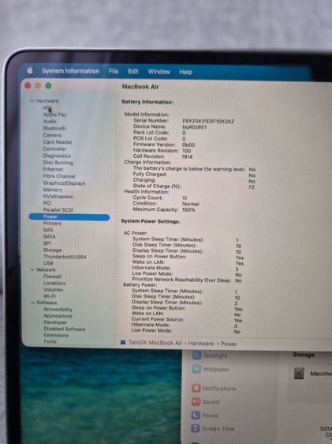Select the highlighted Power item

[x=69, y=217]
